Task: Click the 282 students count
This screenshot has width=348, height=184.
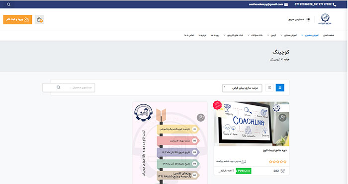Action: click(x=276, y=171)
